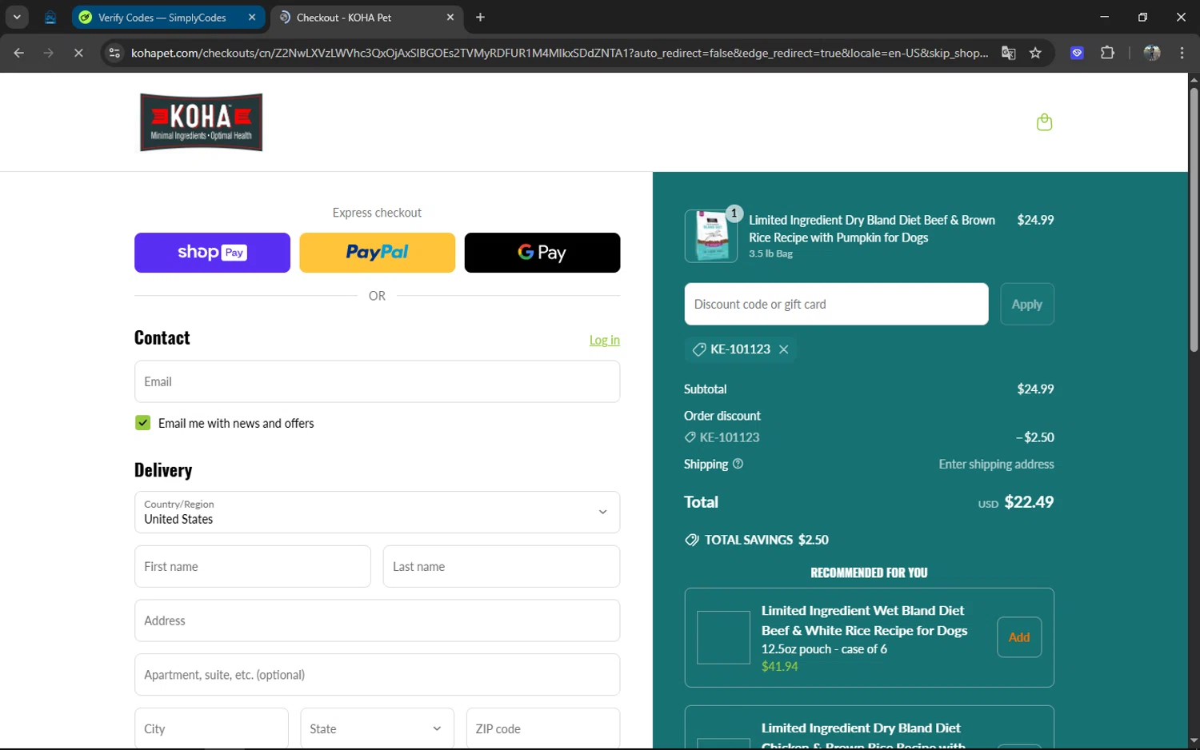Viewport: 1200px width, 750px height.
Task: Click the pinned tab icon left of SimplyCodes
Action: click(x=50, y=17)
